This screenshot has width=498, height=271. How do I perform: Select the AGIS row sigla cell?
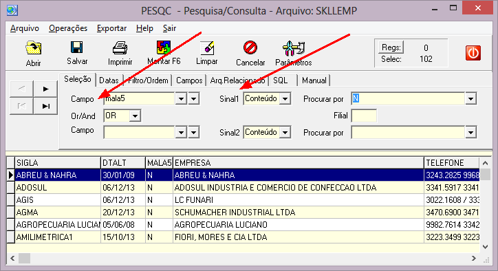pyautogui.click(x=58, y=200)
